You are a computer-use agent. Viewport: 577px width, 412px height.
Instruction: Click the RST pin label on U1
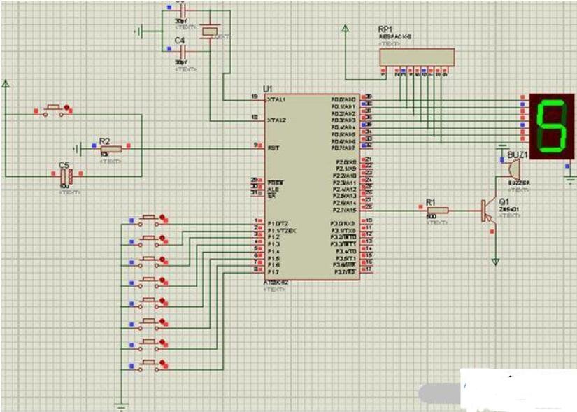click(273, 148)
